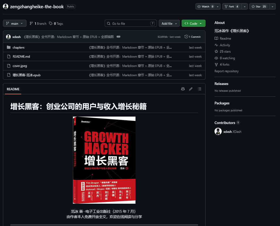
Task: Open the commit message in the epub row
Action: tap(130, 75)
